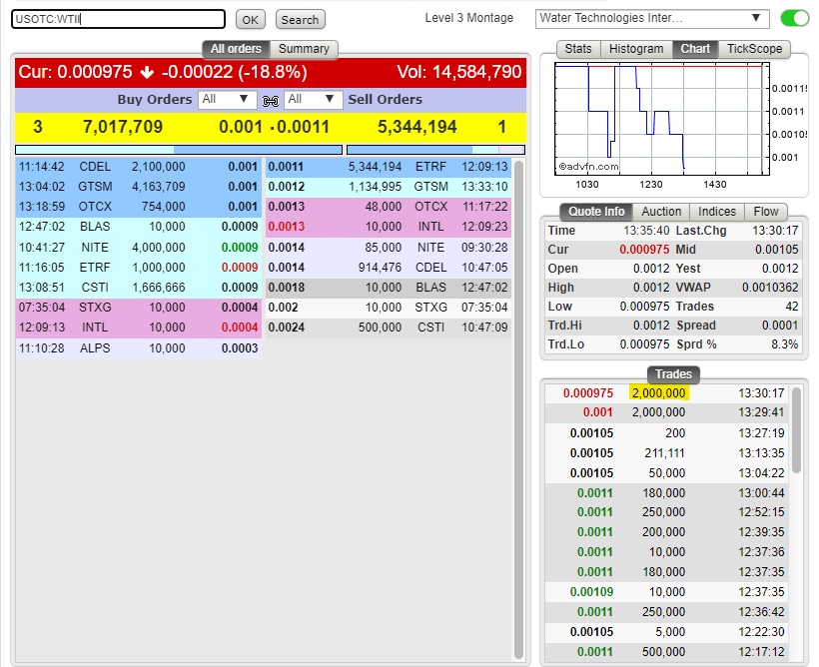Click the Sprd % value 8.3%

(x=784, y=344)
